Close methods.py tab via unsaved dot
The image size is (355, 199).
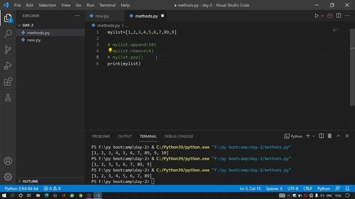coord(163,16)
